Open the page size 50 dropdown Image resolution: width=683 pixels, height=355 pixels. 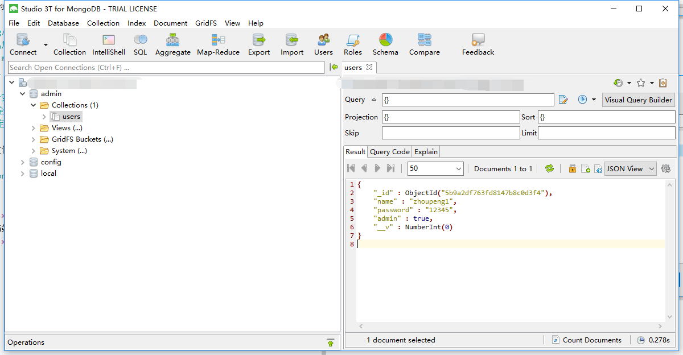436,168
